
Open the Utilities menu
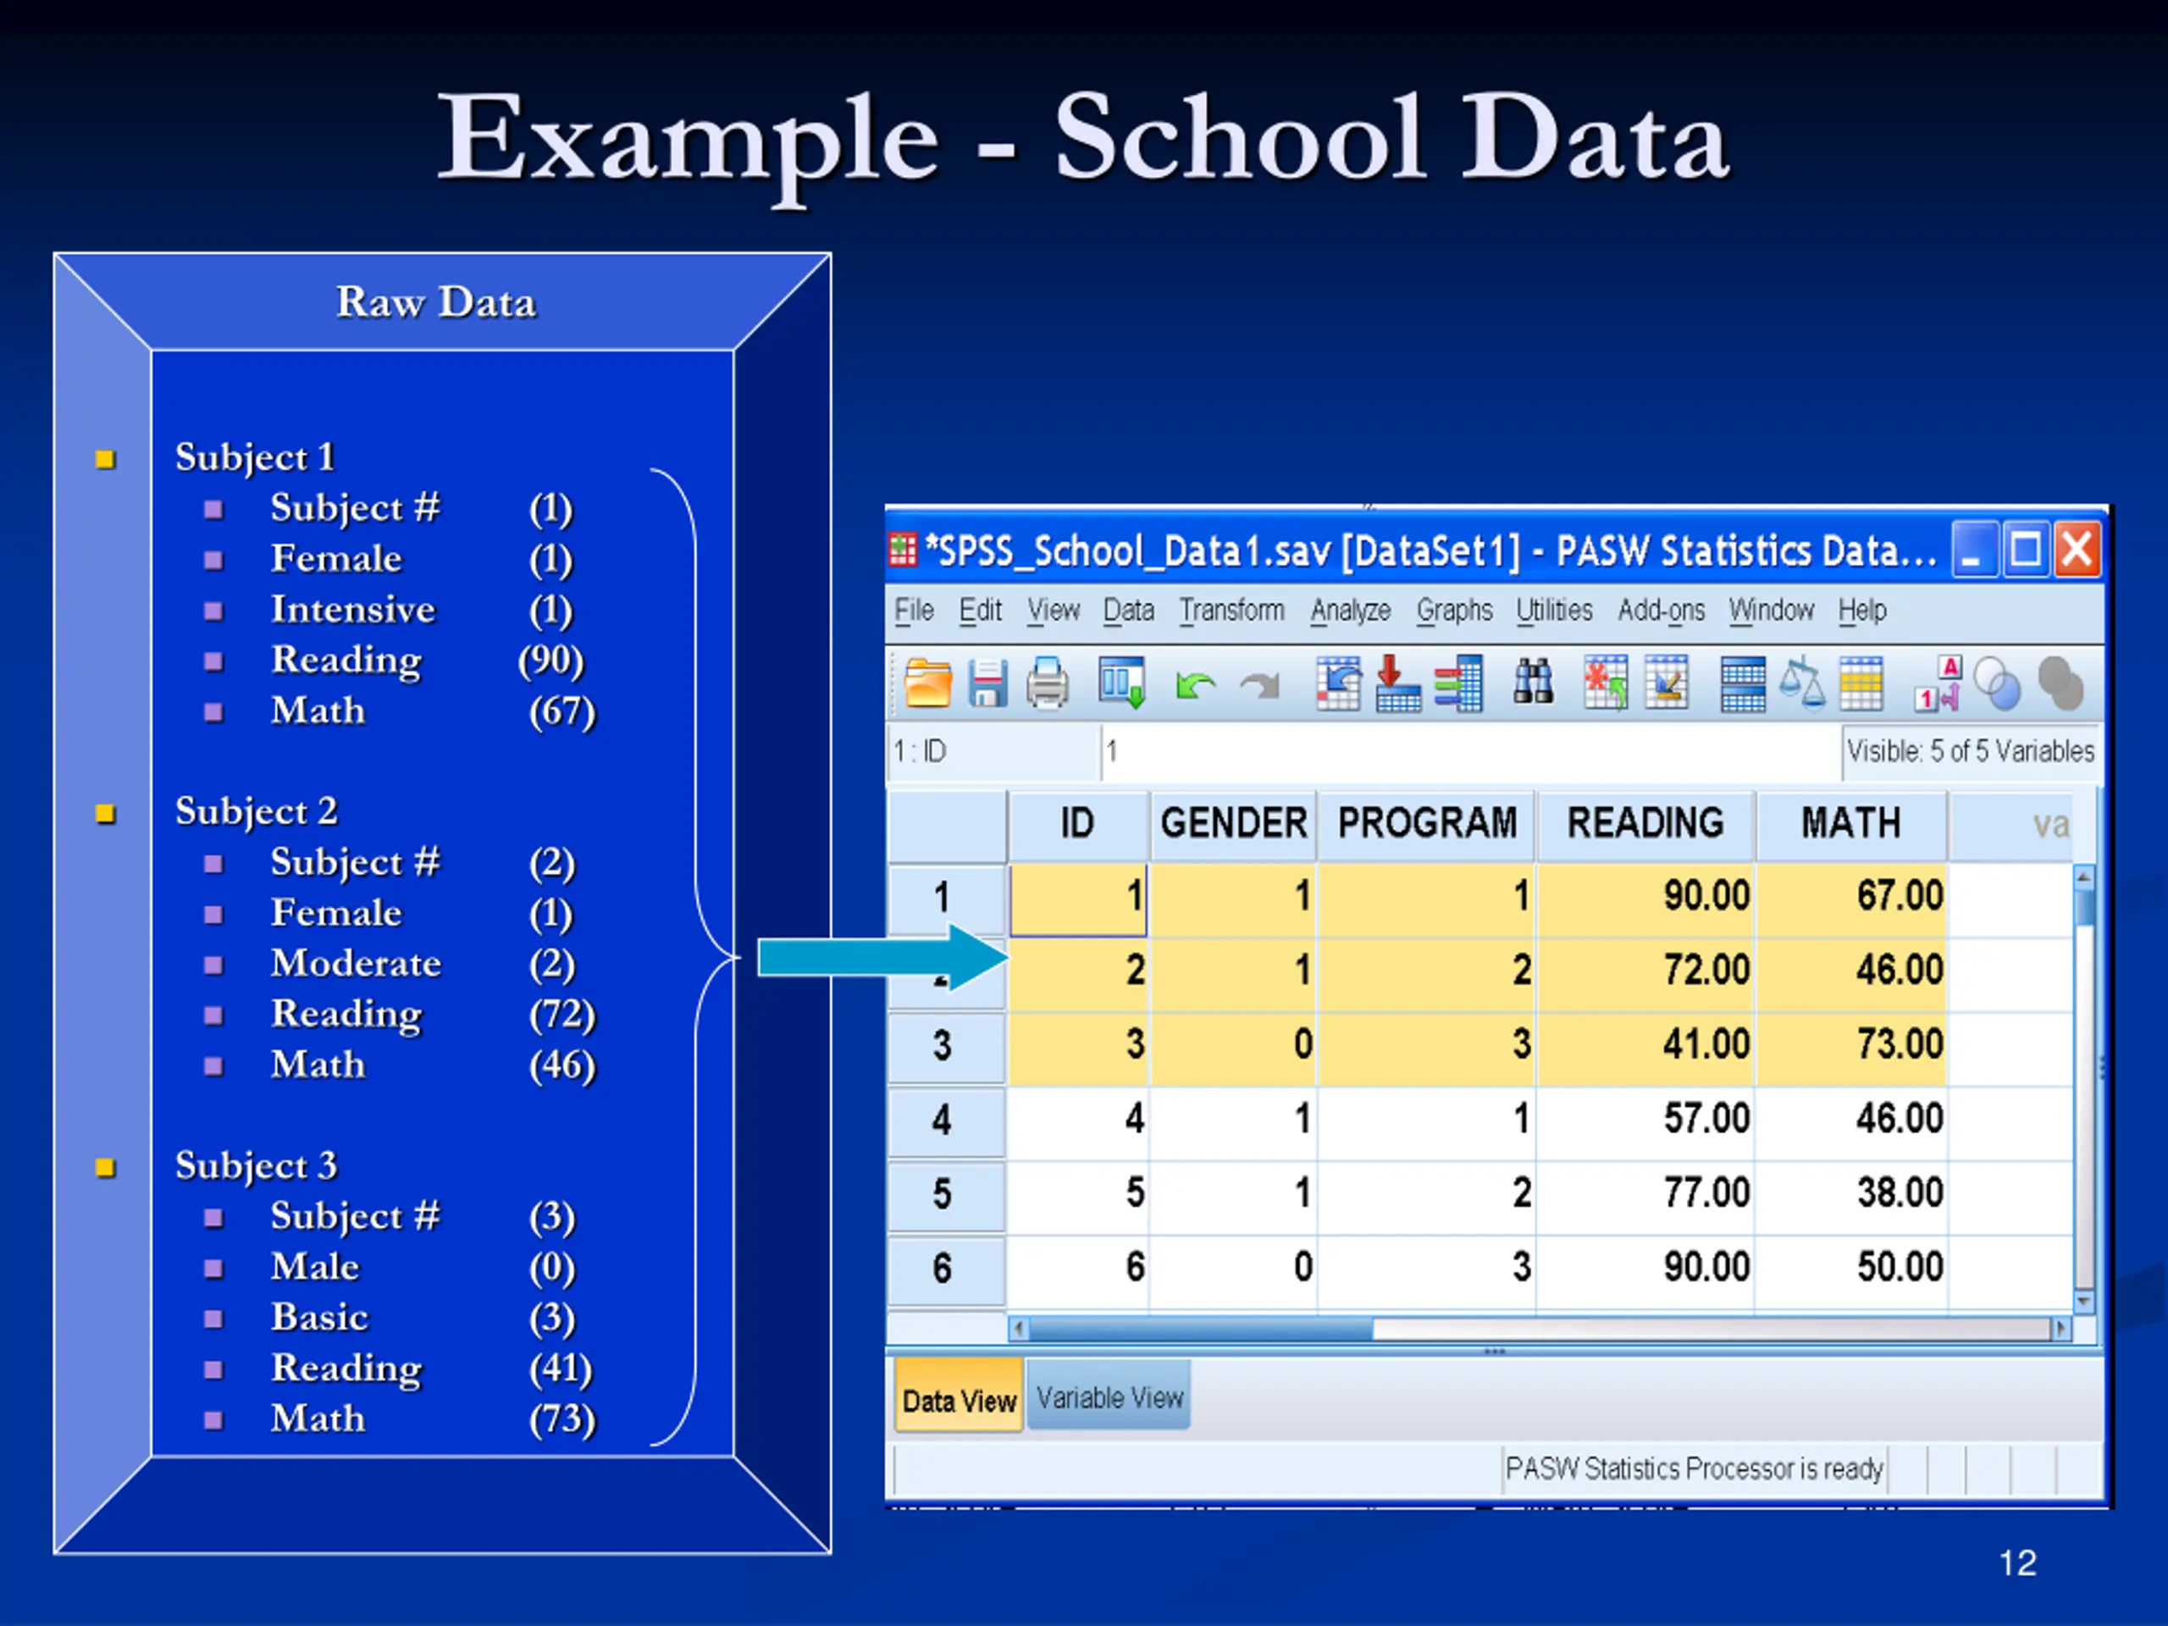point(1555,611)
